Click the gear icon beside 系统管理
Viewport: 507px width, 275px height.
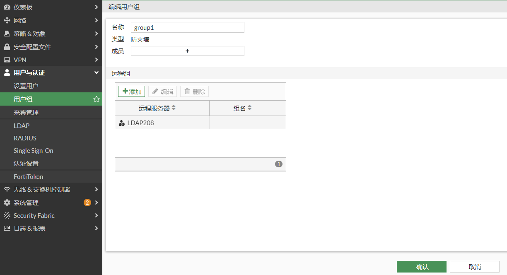coord(7,203)
